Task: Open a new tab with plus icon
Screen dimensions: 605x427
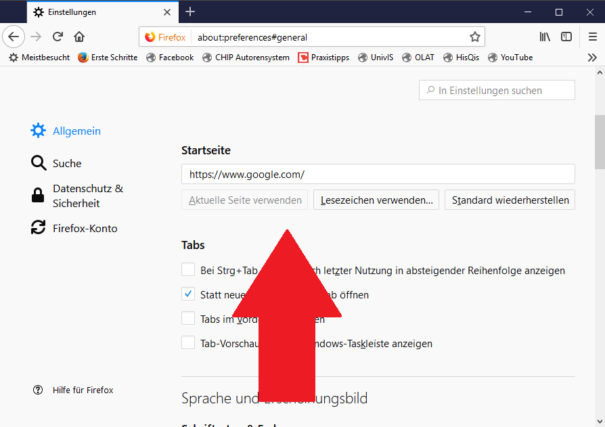Action: click(190, 12)
